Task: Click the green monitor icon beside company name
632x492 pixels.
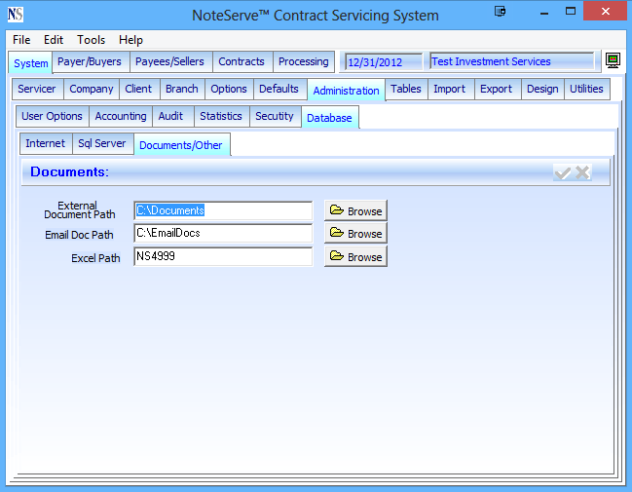Action: (612, 61)
